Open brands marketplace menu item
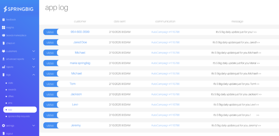 [16, 35]
